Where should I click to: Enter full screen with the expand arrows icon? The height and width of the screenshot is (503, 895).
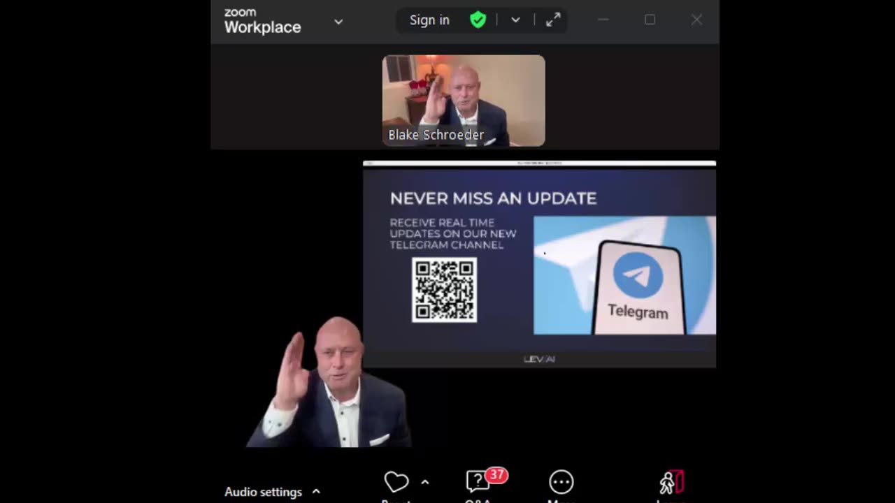click(x=553, y=20)
